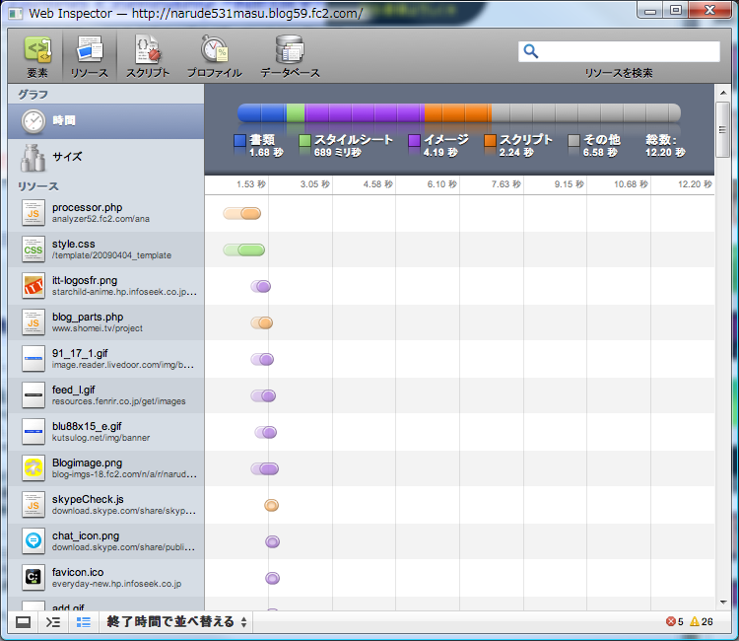
Task: Open the スクリプト (Scripts) panel
Action: click(148, 55)
